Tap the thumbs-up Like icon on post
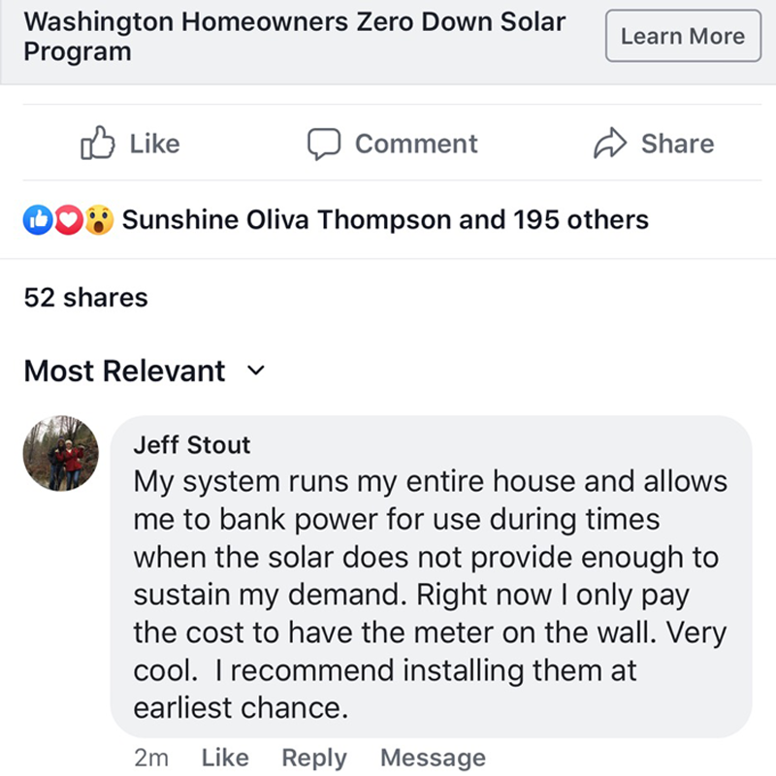This screenshot has width=776, height=776. 96,145
